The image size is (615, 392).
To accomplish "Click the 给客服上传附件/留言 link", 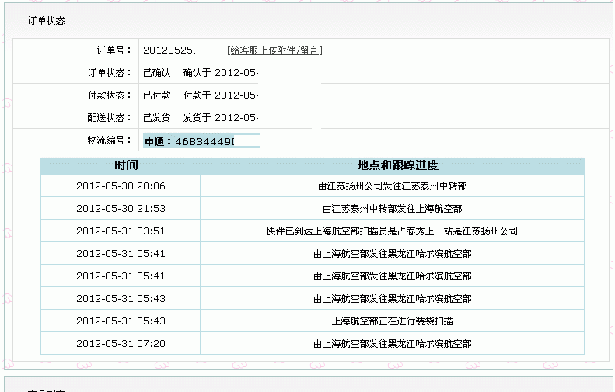I will [274, 50].
